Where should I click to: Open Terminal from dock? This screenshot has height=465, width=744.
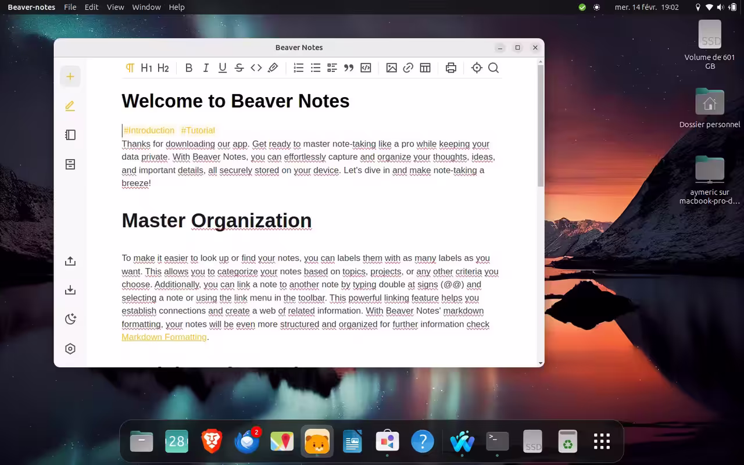(x=498, y=442)
